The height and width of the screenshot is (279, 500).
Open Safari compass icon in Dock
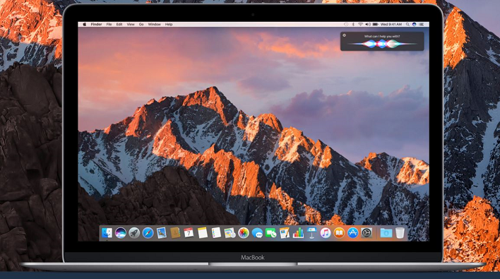[x=148, y=233]
